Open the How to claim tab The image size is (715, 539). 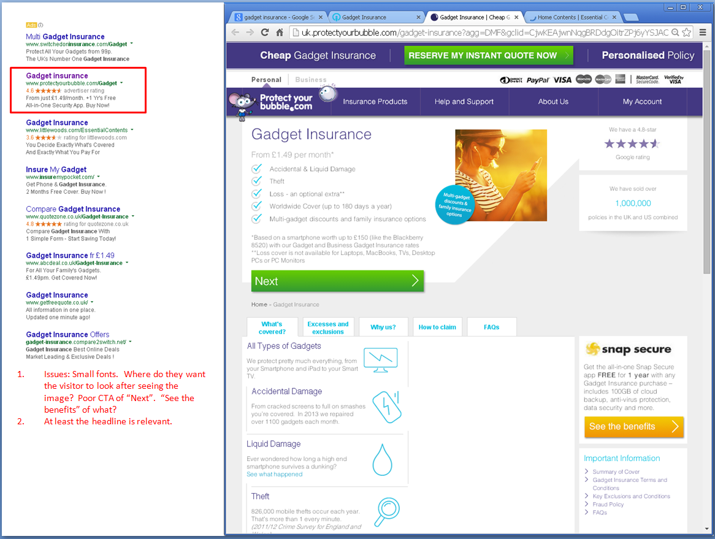(437, 327)
